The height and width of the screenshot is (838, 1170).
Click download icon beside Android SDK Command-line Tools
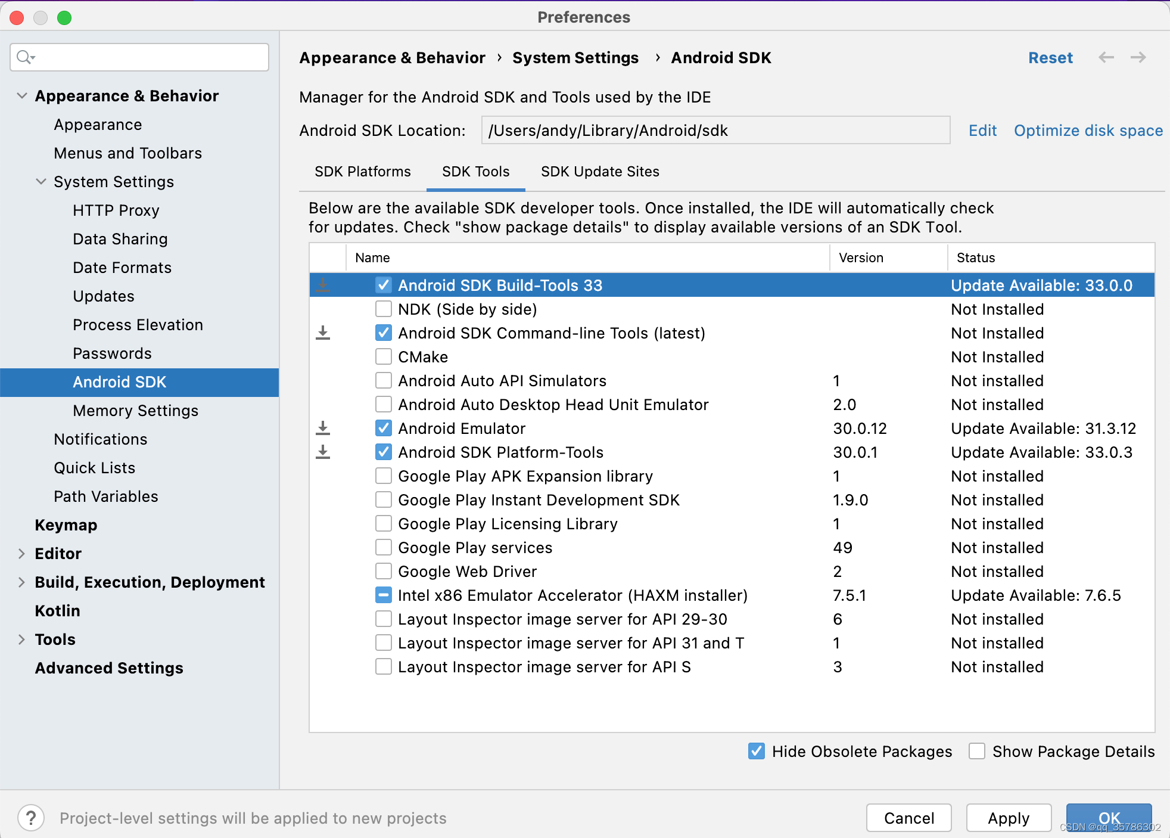pos(323,333)
